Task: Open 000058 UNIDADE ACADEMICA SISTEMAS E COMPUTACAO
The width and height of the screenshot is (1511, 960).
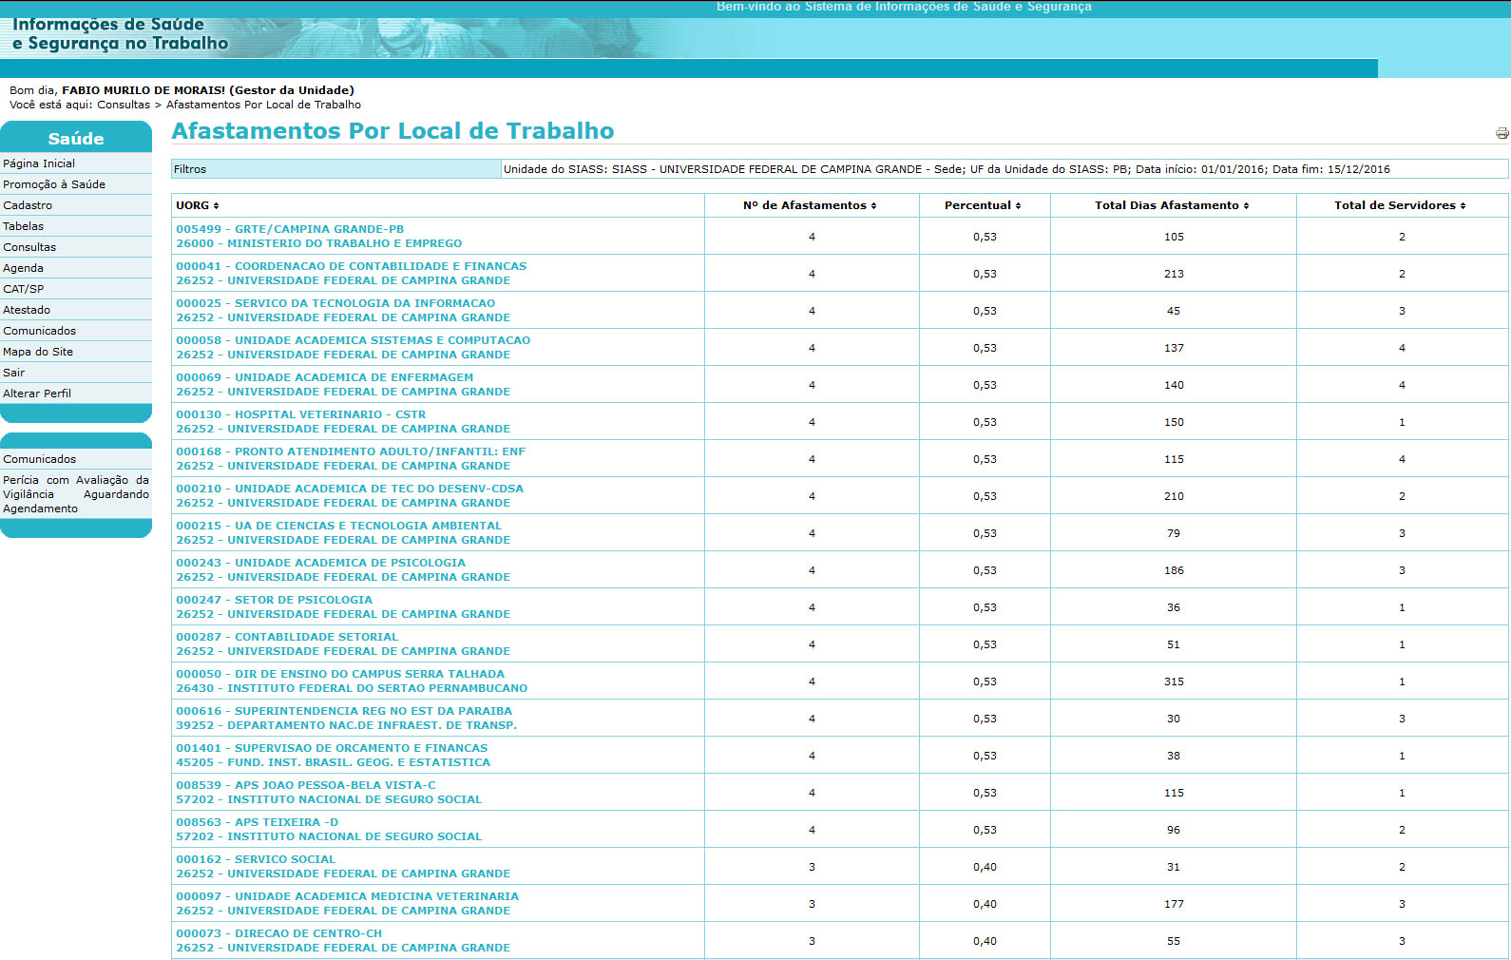Action: coord(353,340)
